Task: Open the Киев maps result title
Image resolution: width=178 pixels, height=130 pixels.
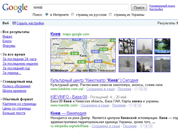Action: pos(56,34)
